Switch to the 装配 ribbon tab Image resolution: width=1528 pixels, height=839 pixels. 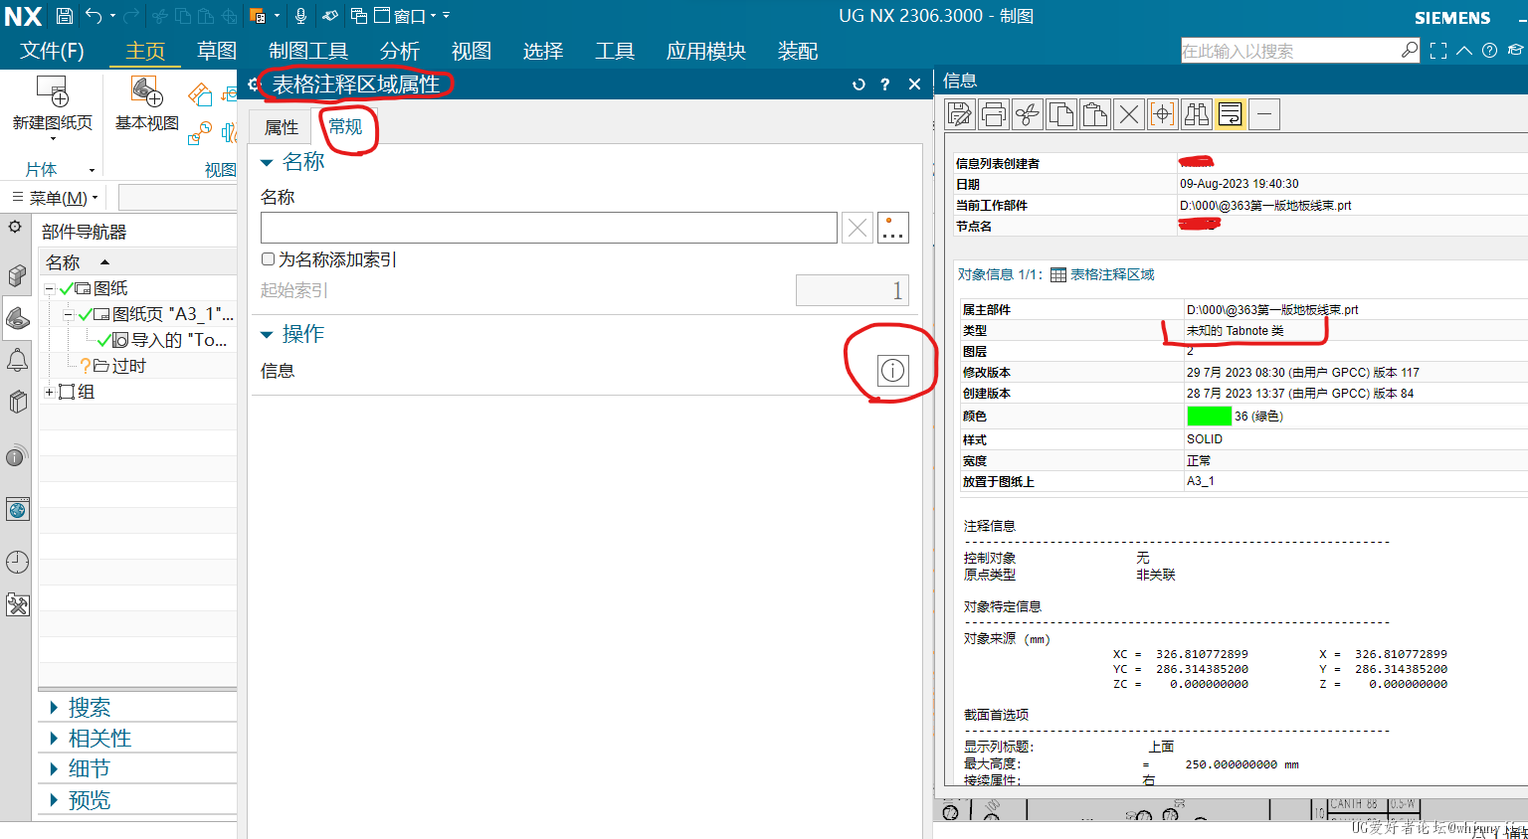(x=798, y=51)
